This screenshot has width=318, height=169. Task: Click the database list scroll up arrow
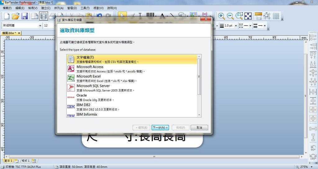pyautogui.click(x=199, y=56)
